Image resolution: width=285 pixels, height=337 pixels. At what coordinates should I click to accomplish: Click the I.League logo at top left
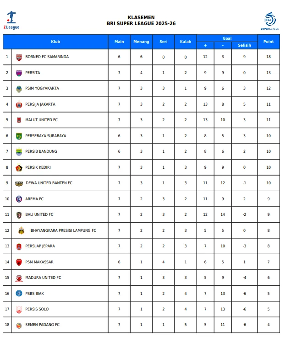[11, 21]
